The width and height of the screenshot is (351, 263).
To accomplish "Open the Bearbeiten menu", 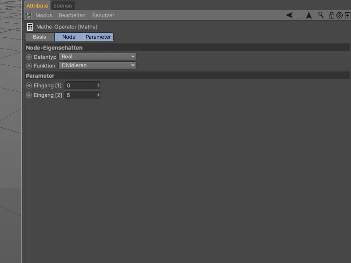I will [x=72, y=15].
